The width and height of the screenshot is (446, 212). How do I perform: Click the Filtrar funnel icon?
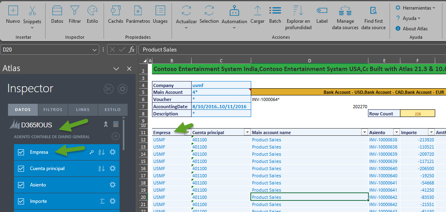tap(75, 11)
